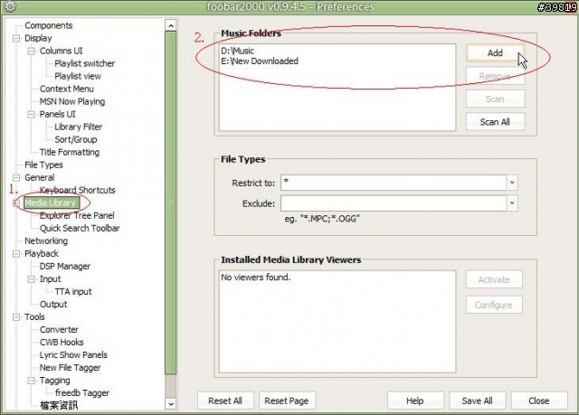Open Explorer Tree Panel settings
Viewport: 579px width, 415px height.
coord(77,215)
